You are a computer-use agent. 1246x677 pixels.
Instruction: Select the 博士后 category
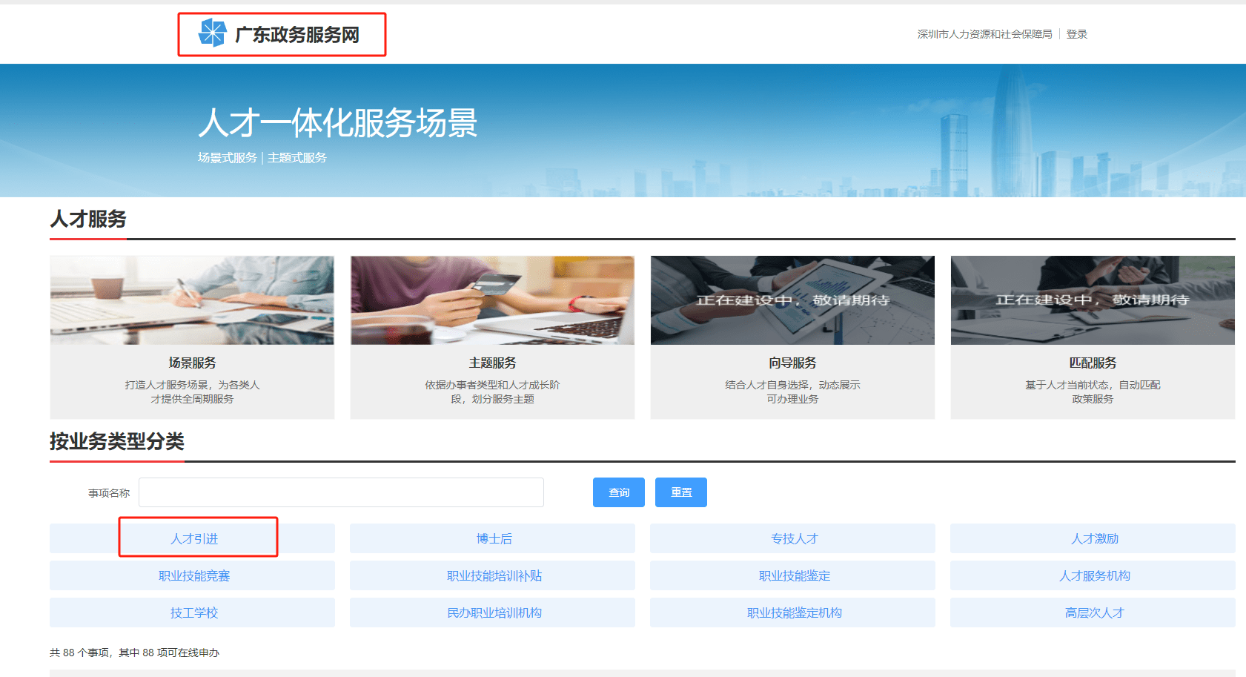[491, 538]
